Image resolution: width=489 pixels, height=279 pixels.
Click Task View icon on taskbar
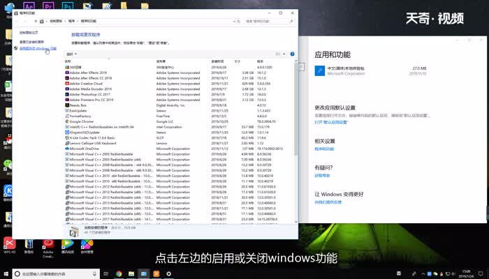pos(105,273)
